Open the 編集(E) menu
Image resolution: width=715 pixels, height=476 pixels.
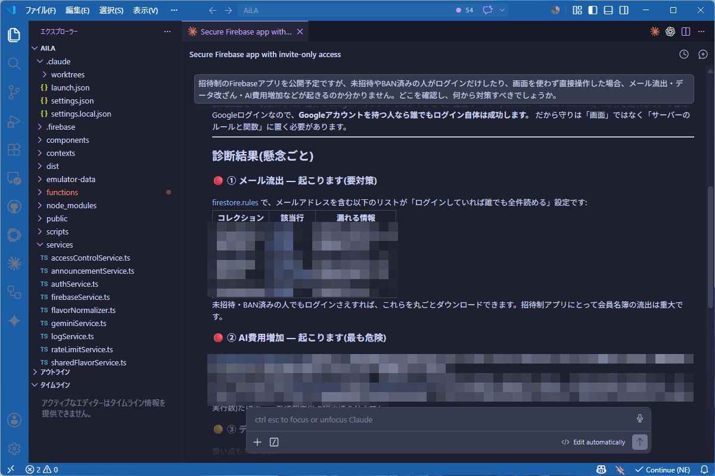click(77, 10)
